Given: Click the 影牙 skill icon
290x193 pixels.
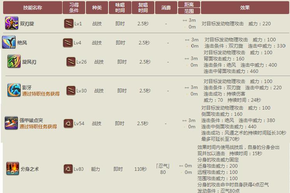Looking at the screenshot, I should click(x=14, y=90).
